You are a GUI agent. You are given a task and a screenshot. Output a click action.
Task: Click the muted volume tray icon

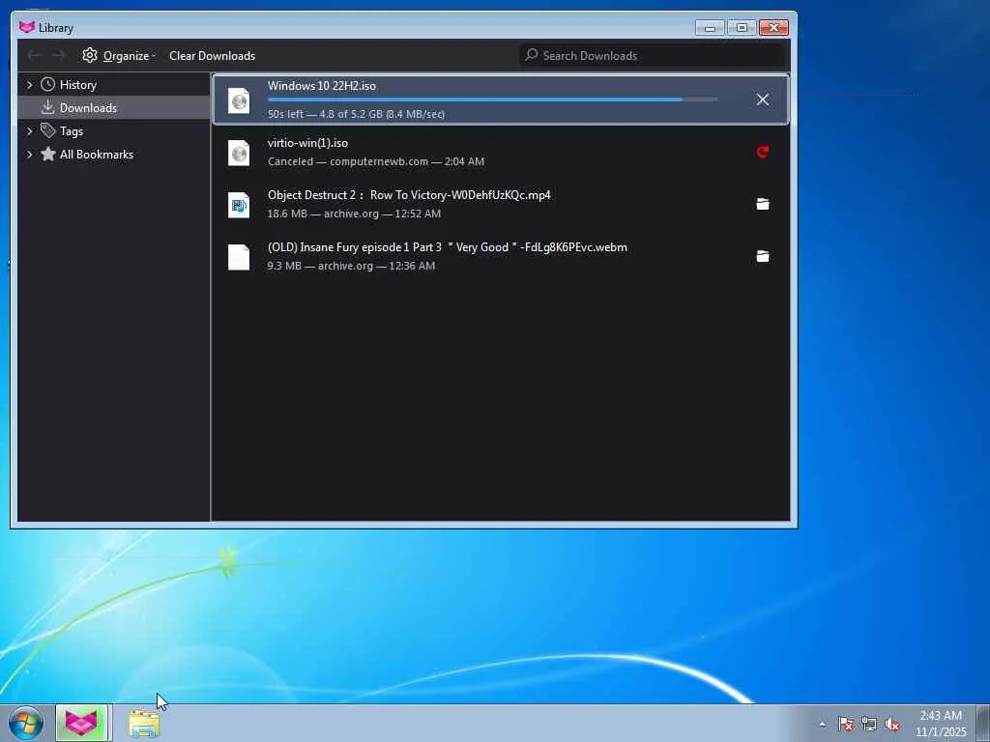[892, 725]
